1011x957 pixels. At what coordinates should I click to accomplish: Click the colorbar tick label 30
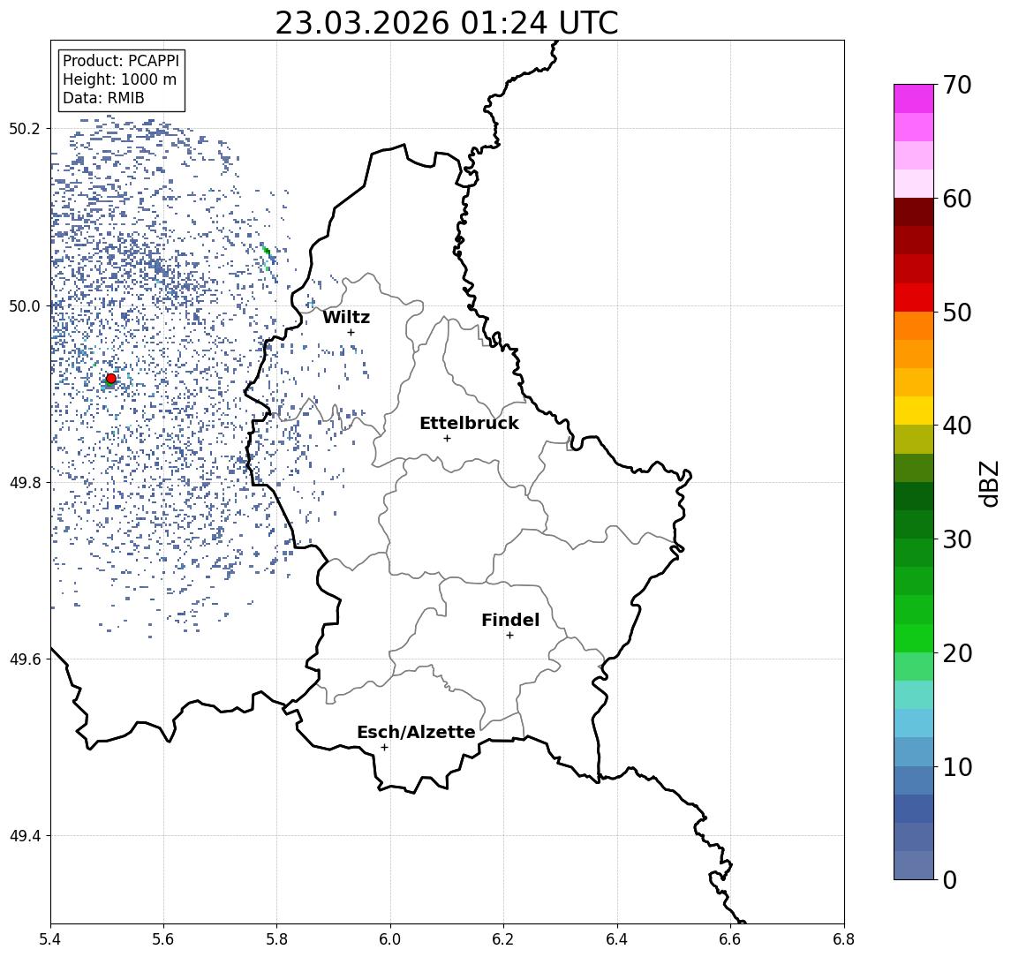(957, 539)
